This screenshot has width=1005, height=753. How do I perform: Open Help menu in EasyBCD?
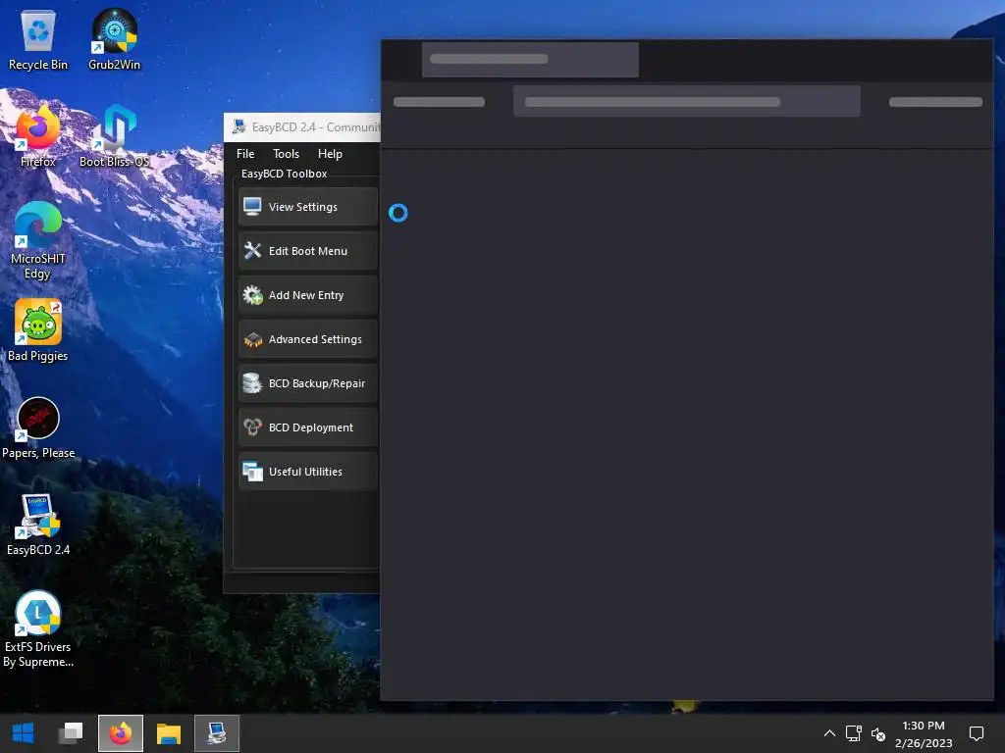(330, 154)
